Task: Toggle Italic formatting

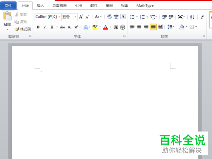Action: pyautogui.click(x=45, y=27)
